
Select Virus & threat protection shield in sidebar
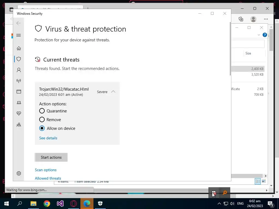(x=19, y=59)
